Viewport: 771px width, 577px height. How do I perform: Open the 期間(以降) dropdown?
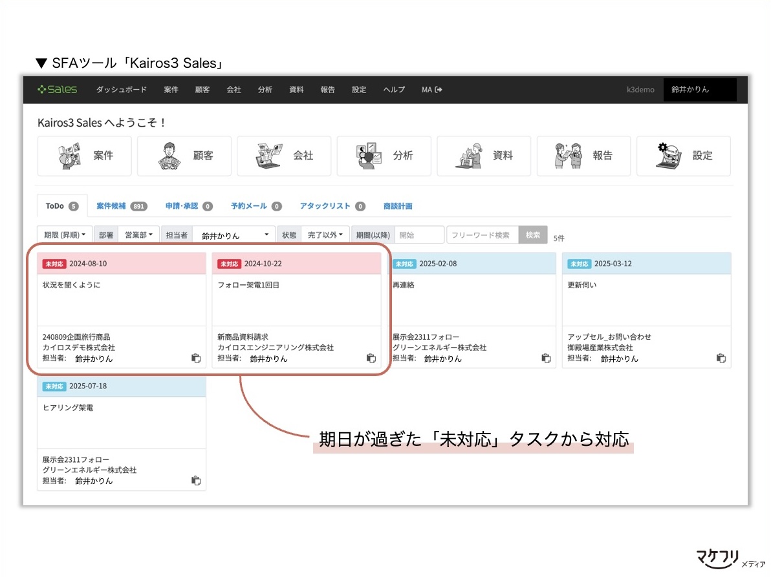pos(373,235)
